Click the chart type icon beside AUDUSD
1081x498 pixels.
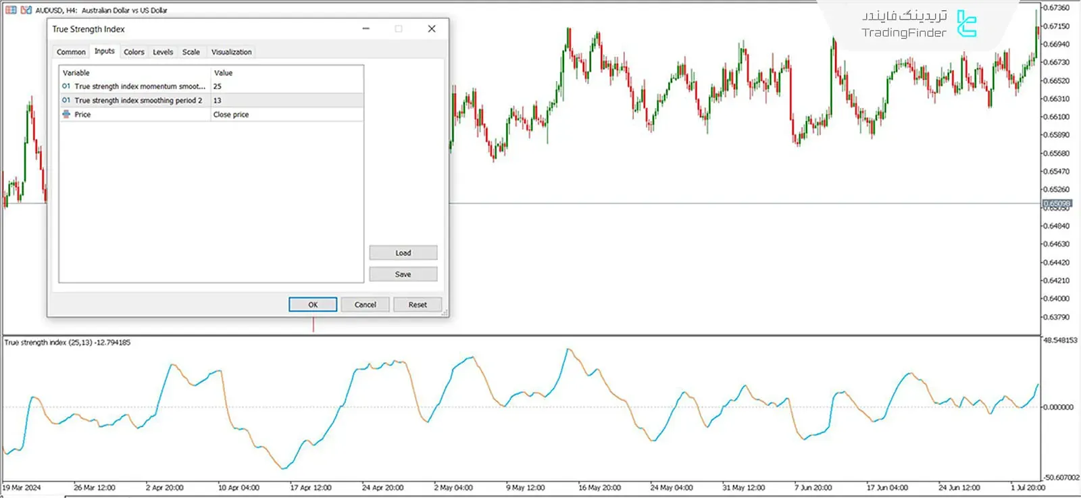tap(26, 10)
